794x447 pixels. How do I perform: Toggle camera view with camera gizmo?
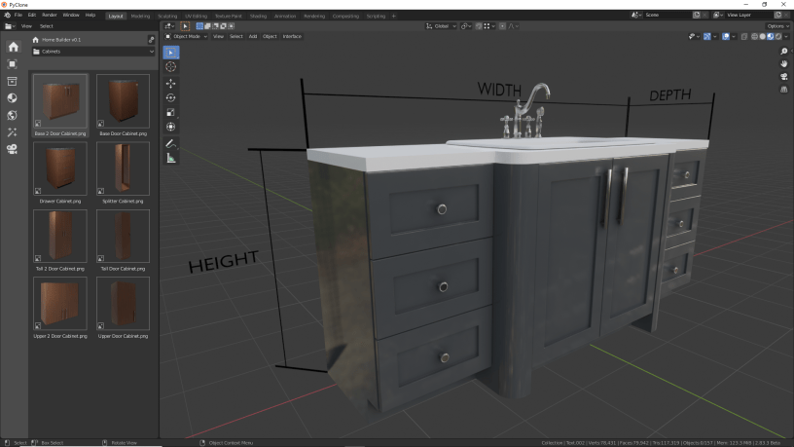(784, 76)
